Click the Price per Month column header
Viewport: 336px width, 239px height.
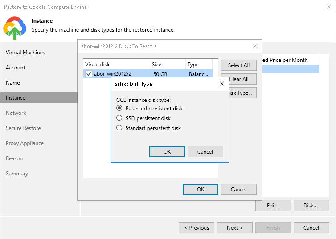pyautogui.click(x=291, y=60)
